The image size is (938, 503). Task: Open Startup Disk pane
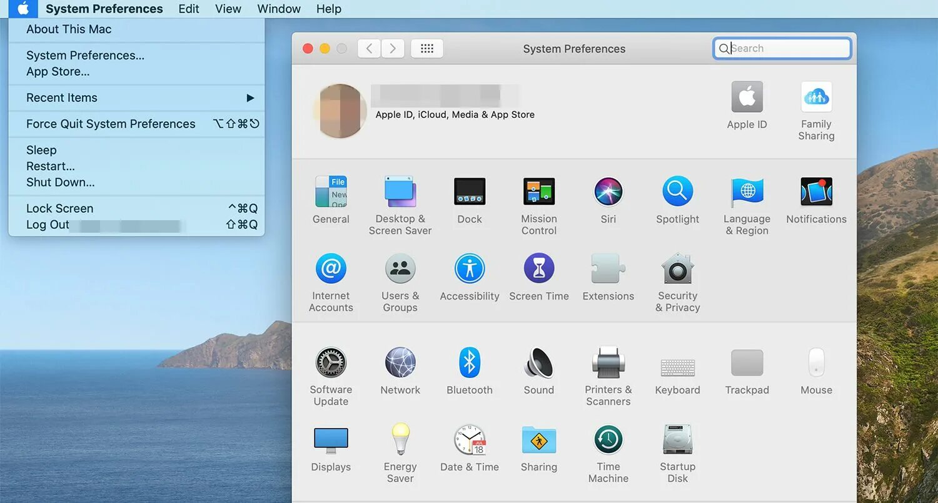[678, 453]
